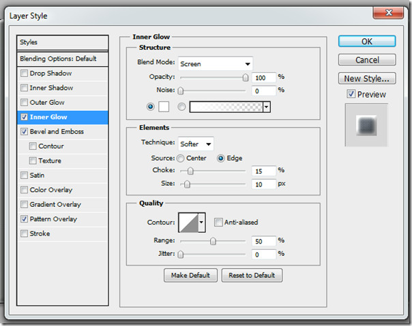Check the Outer Glow box
This screenshot has width=412, height=326.
24,102
